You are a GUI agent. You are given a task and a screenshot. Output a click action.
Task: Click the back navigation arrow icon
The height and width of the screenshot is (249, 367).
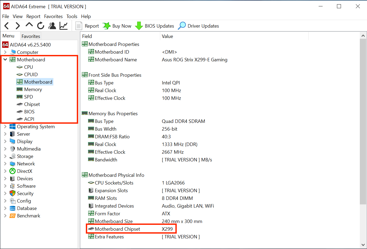(x=7, y=26)
